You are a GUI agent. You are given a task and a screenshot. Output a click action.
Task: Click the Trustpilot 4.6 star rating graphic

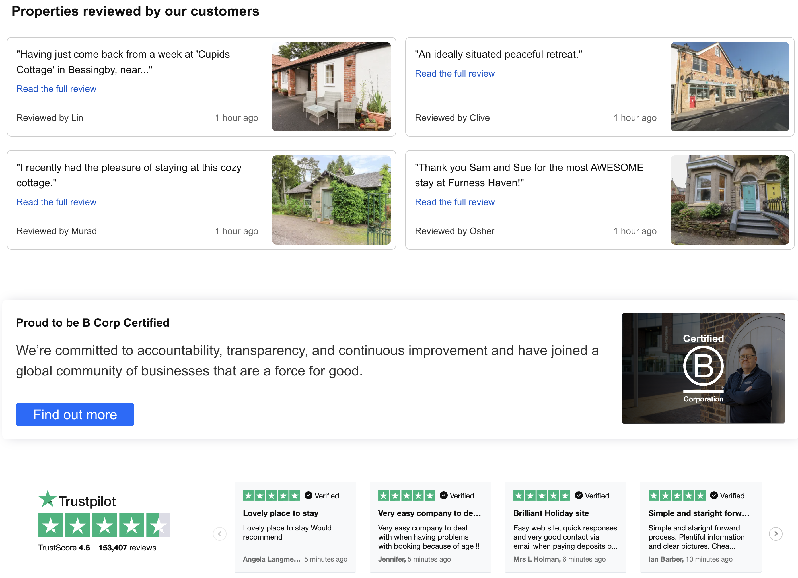click(x=104, y=525)
